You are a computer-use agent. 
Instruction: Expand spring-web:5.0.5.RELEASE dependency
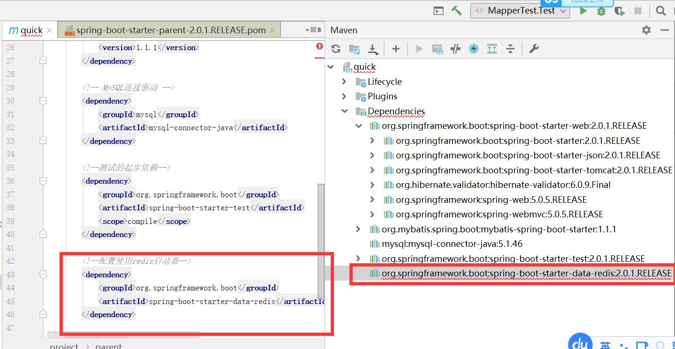pos(372,200)
